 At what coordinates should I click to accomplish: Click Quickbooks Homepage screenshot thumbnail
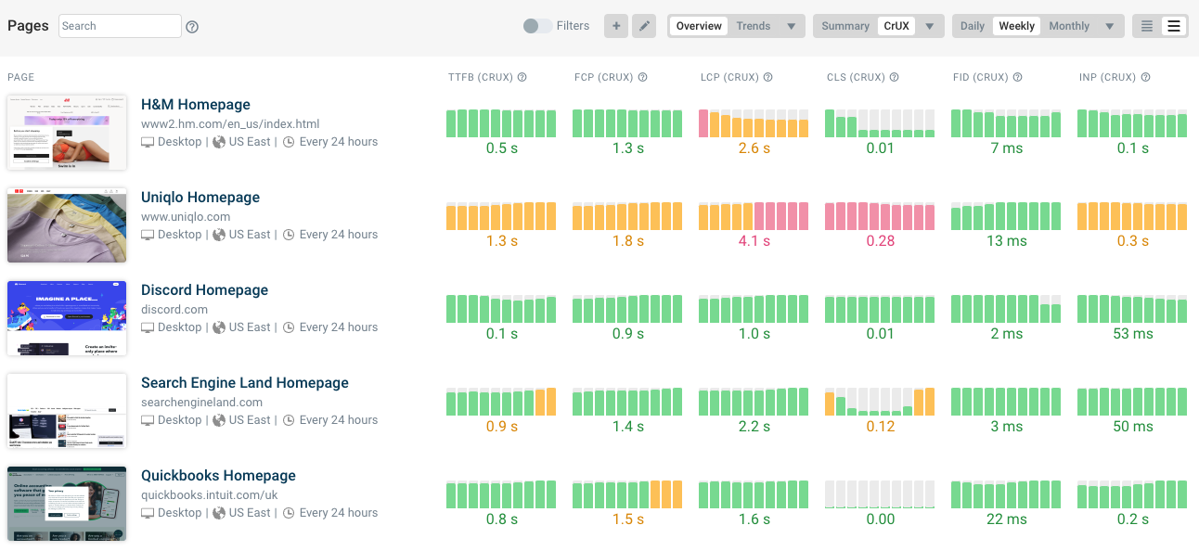coord(67,504)
